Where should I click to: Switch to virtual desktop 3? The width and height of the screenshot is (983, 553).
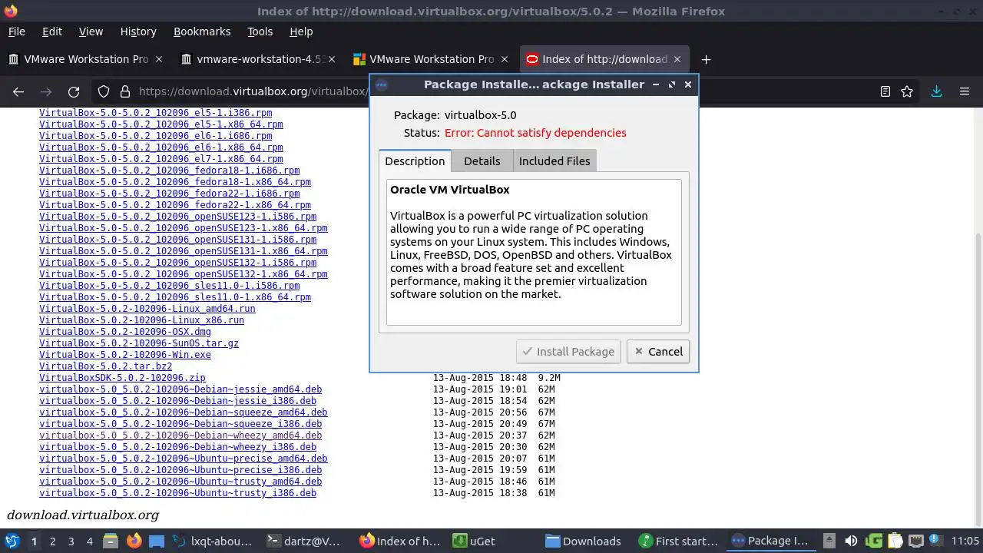[71, 541]
